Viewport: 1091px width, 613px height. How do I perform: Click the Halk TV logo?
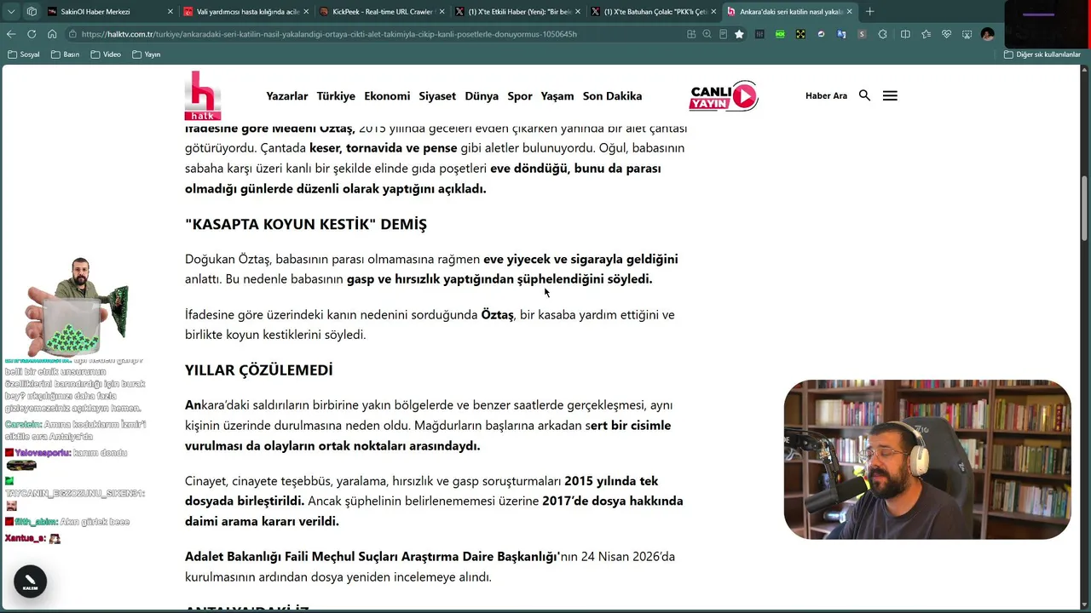click(x=203, y=95)
